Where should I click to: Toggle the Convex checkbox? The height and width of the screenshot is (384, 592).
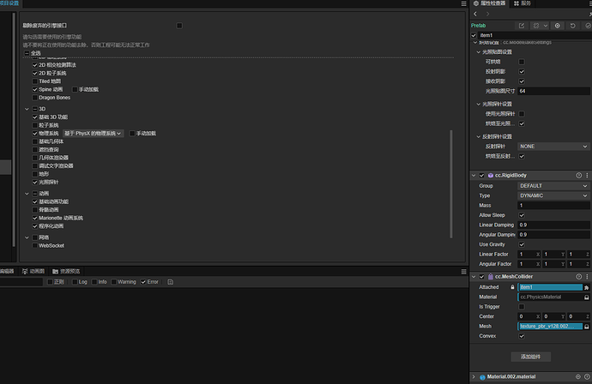(x=522, y=336)
